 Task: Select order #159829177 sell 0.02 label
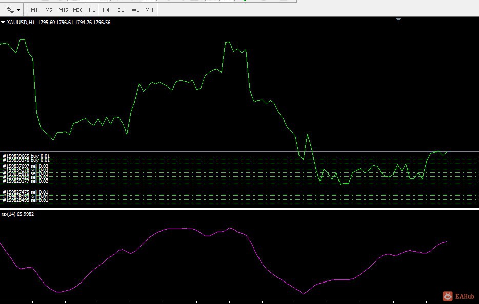coord(25,181)
